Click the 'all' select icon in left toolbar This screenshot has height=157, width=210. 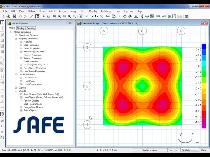coord(2,121)
